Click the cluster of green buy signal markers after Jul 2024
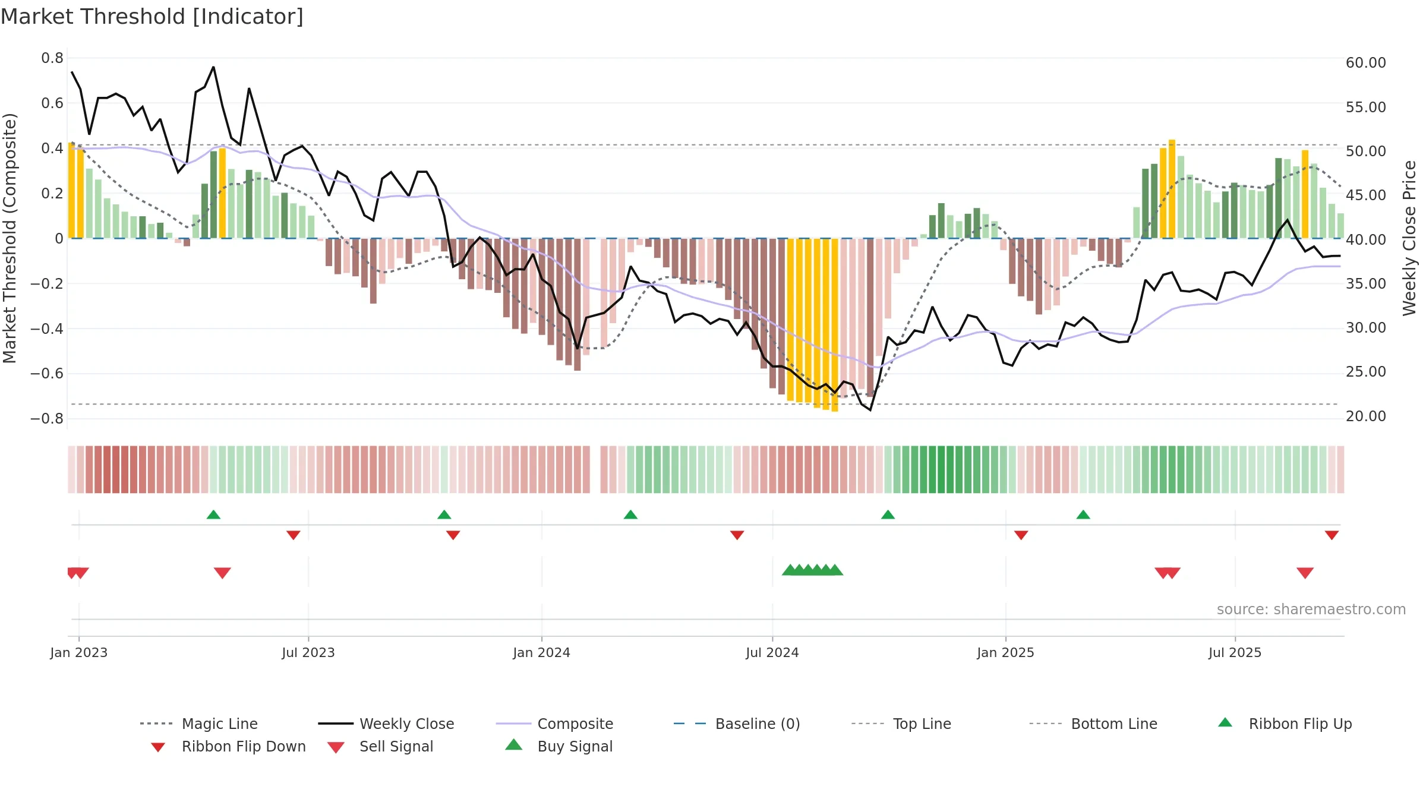This screenshot has height=802, width=1426. (812, 570)
